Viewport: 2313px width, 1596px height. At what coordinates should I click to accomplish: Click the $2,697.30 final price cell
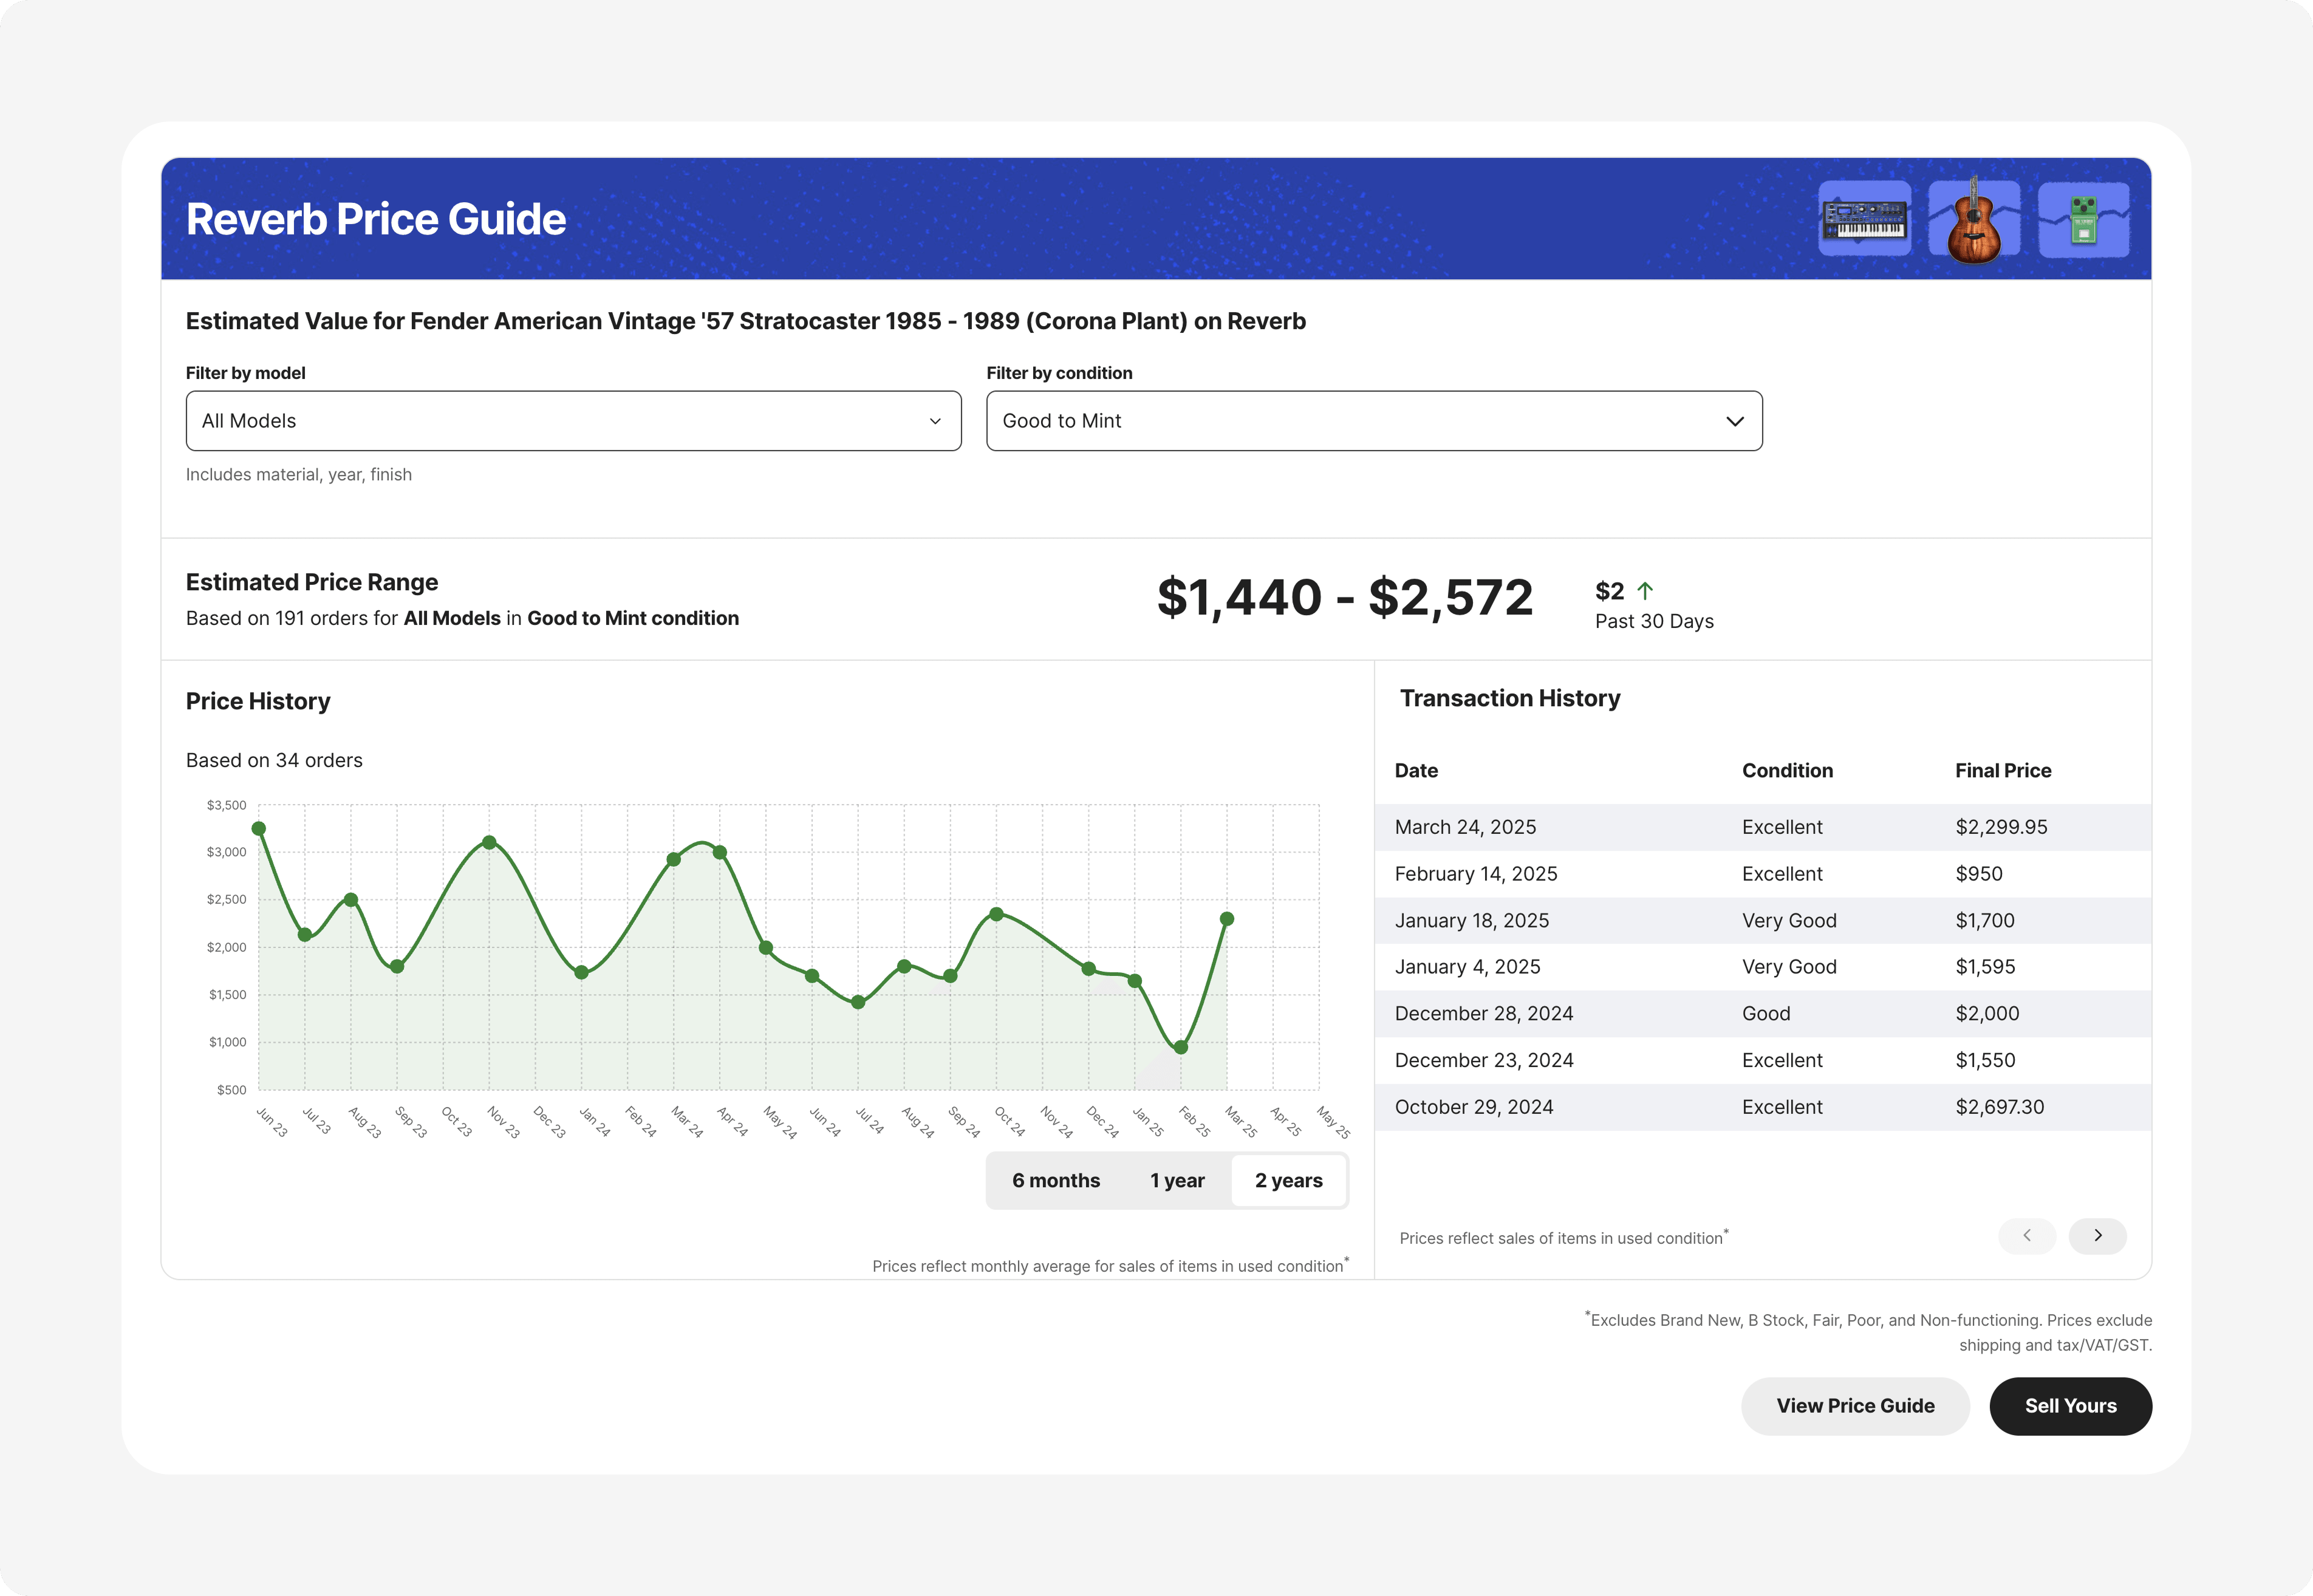pos(1999,1107)
